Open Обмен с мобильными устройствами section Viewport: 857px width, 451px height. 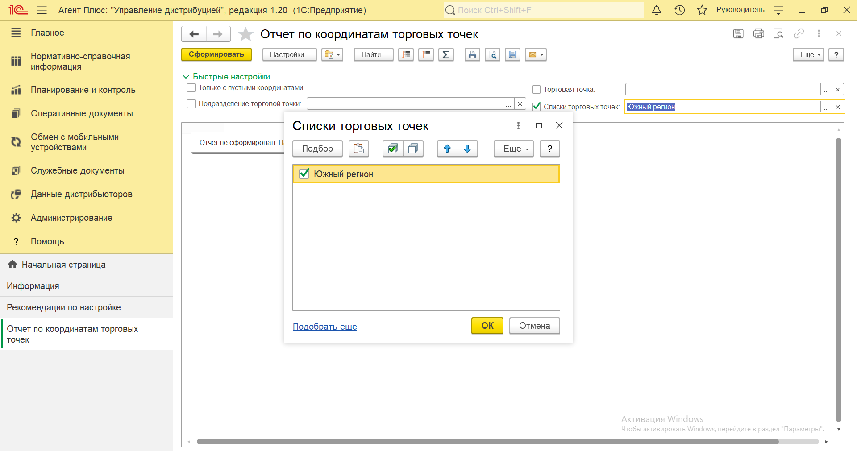(x=75, y=142)
